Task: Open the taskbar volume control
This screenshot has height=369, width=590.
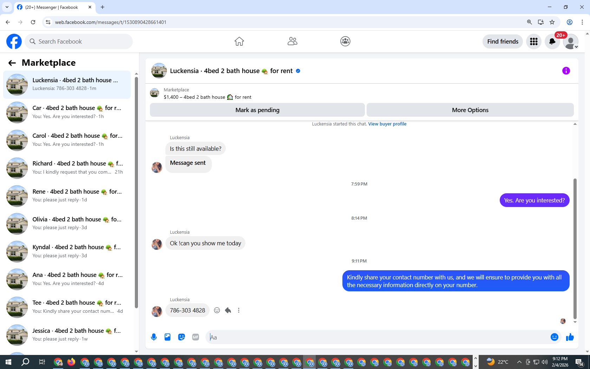Action: point(545,362)
